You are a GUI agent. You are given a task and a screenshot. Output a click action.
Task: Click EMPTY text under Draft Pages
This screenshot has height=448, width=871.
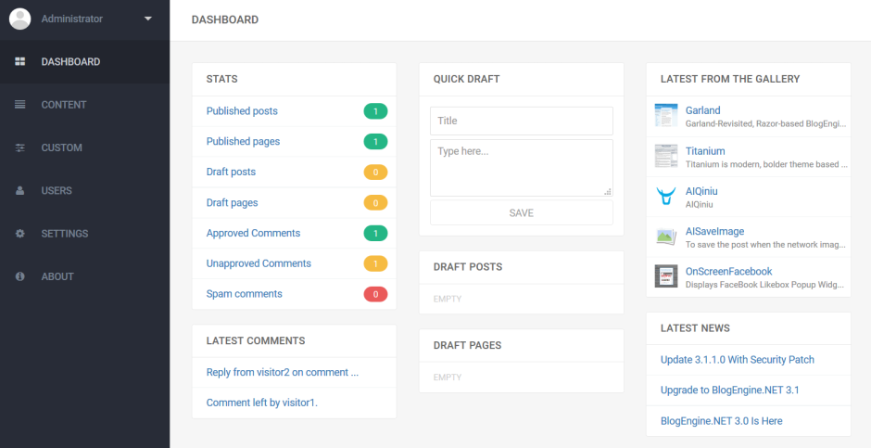tap(448, 378)
